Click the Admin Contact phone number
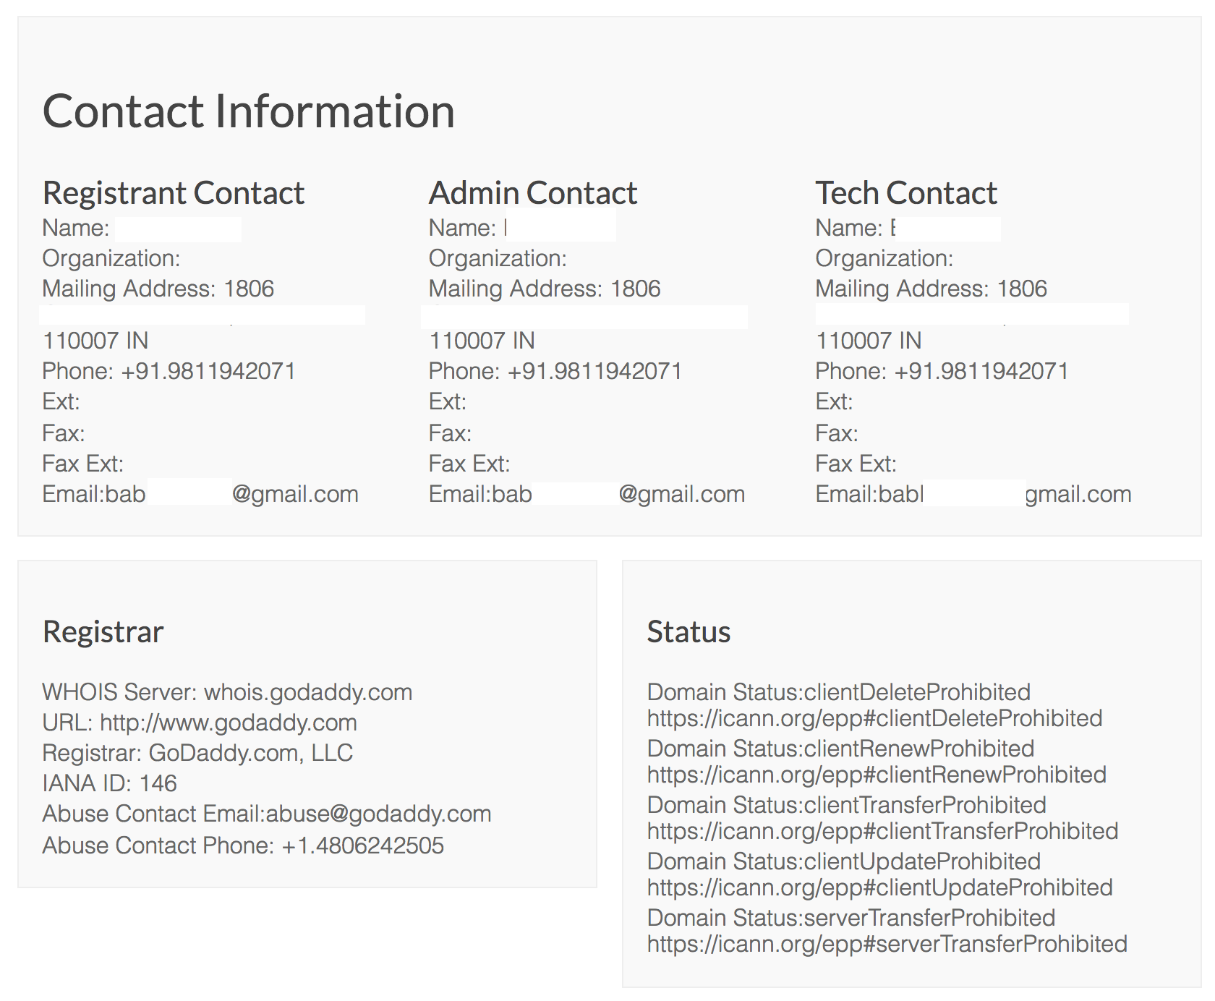 tap(595, 371)
